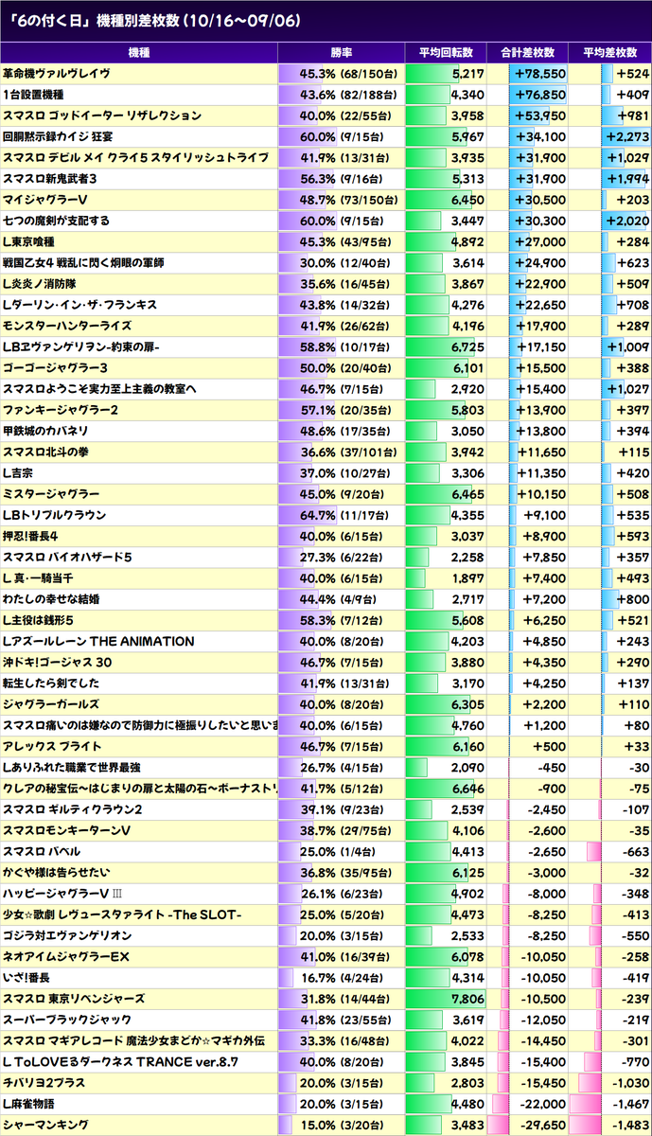
Task: Click 七つの魔剣が支配する machine name
Action: [56, 220]
